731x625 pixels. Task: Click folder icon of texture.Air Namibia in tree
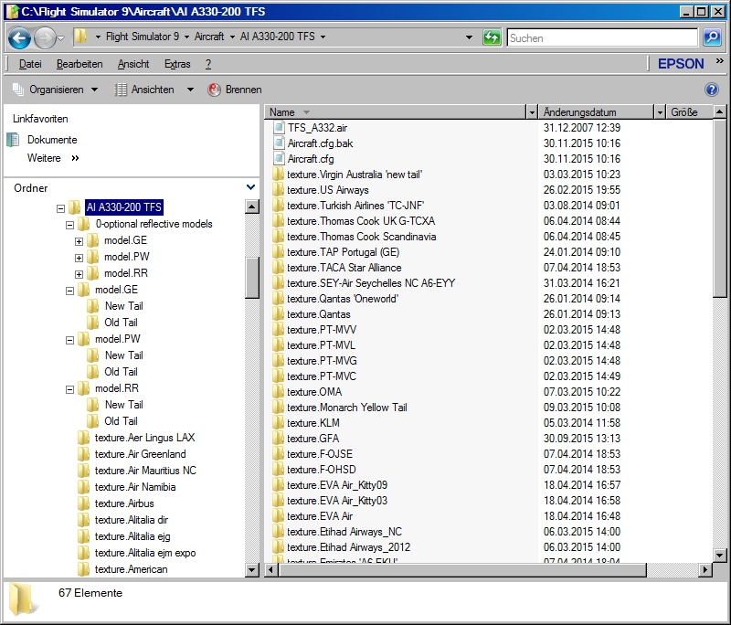[84, 487]
